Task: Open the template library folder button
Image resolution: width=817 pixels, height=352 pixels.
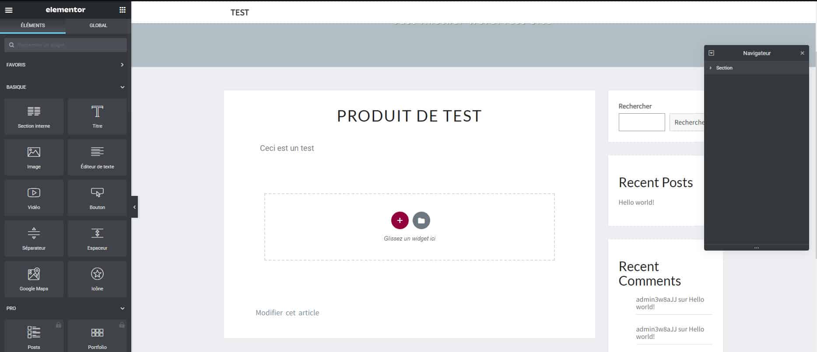Action: 421,220
